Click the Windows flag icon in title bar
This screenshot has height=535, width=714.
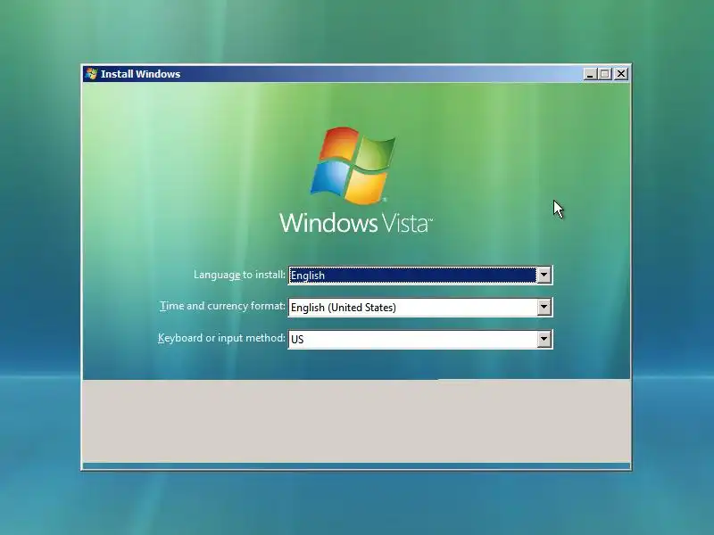pyautogui.click(x=92, y=74)
